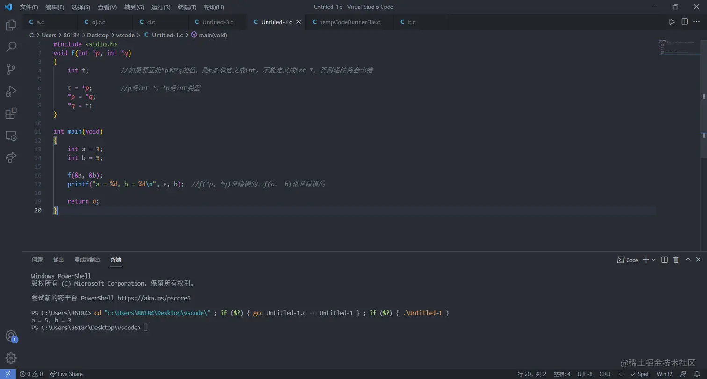The width and height of the screenshot is (707, 379).
Task: Switch to the b.c editor tab
Action: pyautogui.click(x=420, y=22)
